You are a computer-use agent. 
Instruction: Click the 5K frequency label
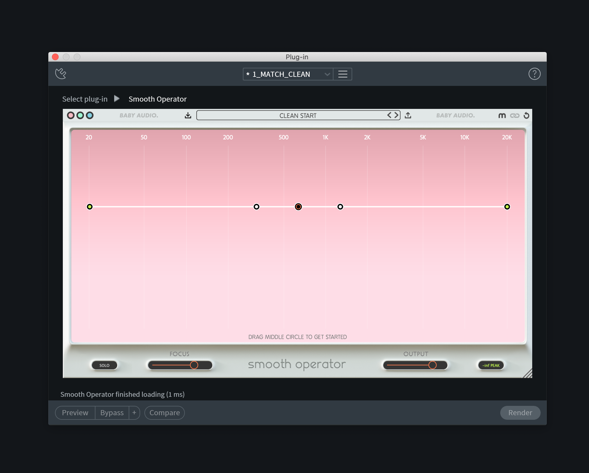tap(423, 137)
